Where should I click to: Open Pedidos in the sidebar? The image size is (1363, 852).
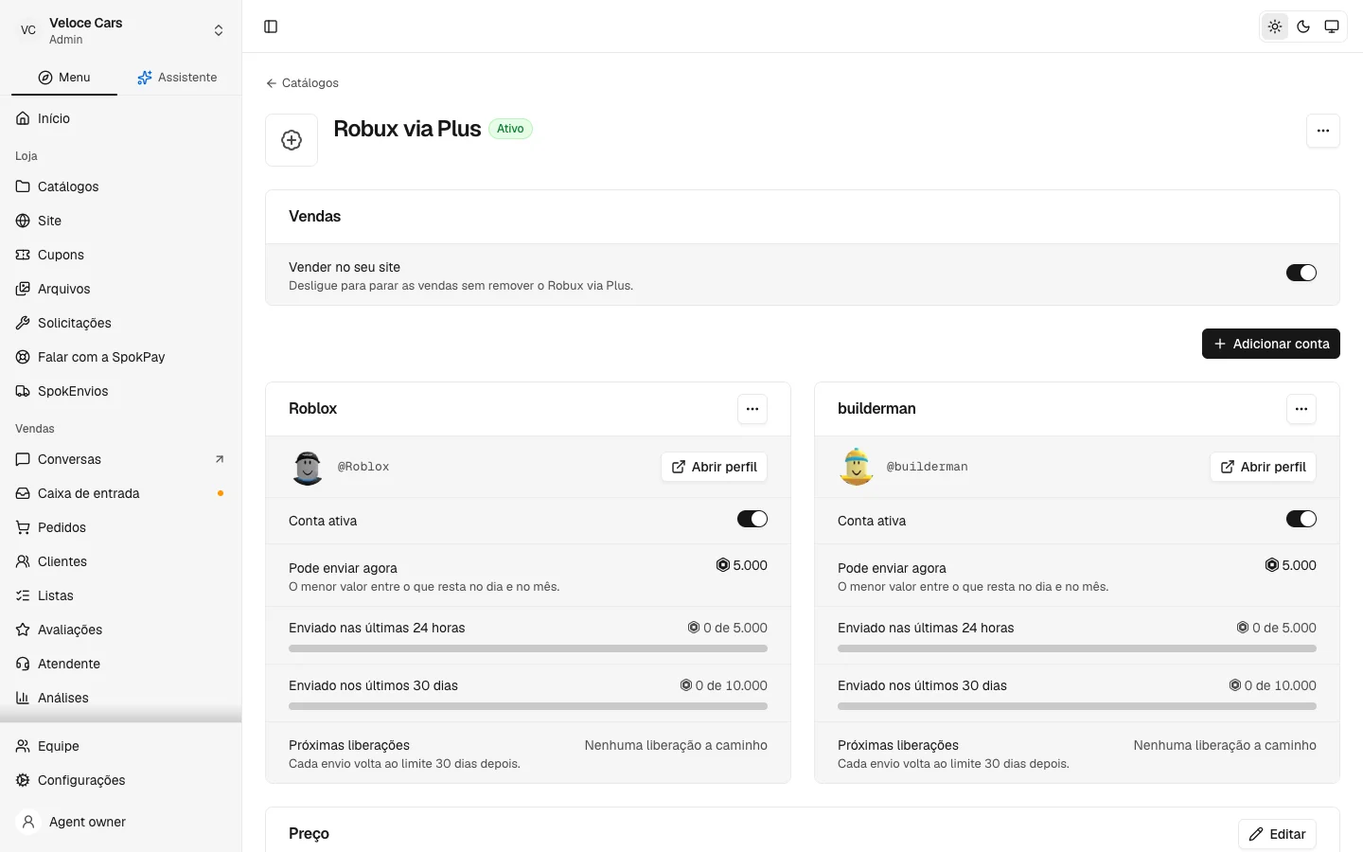120,527
